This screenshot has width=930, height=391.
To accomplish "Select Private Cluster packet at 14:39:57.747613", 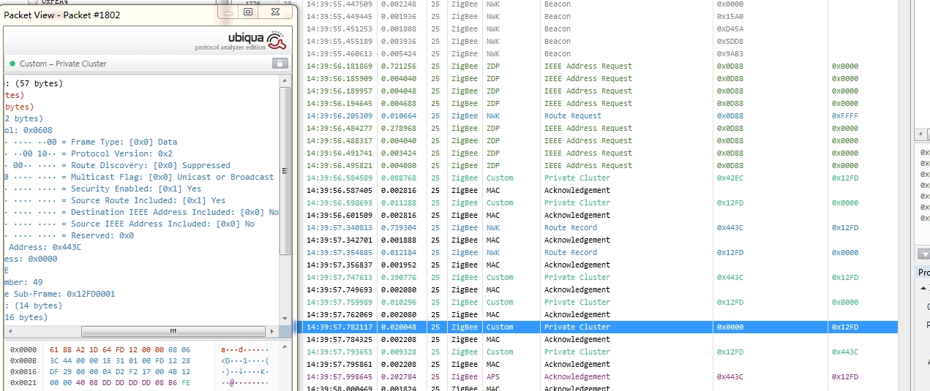I will coord(601,277).
